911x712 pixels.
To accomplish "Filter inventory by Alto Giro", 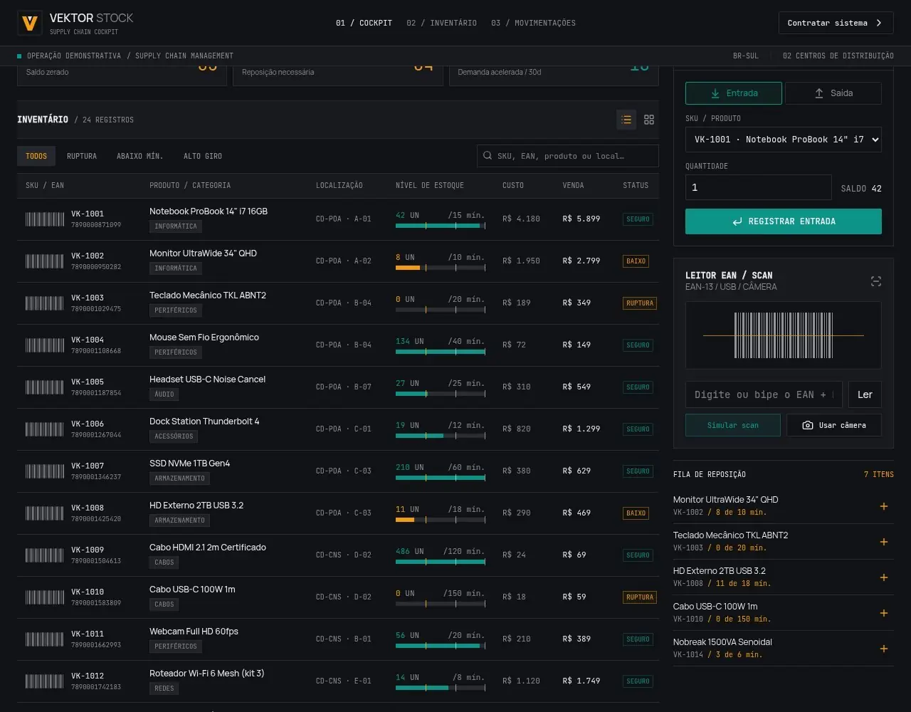I will [203, 156].
